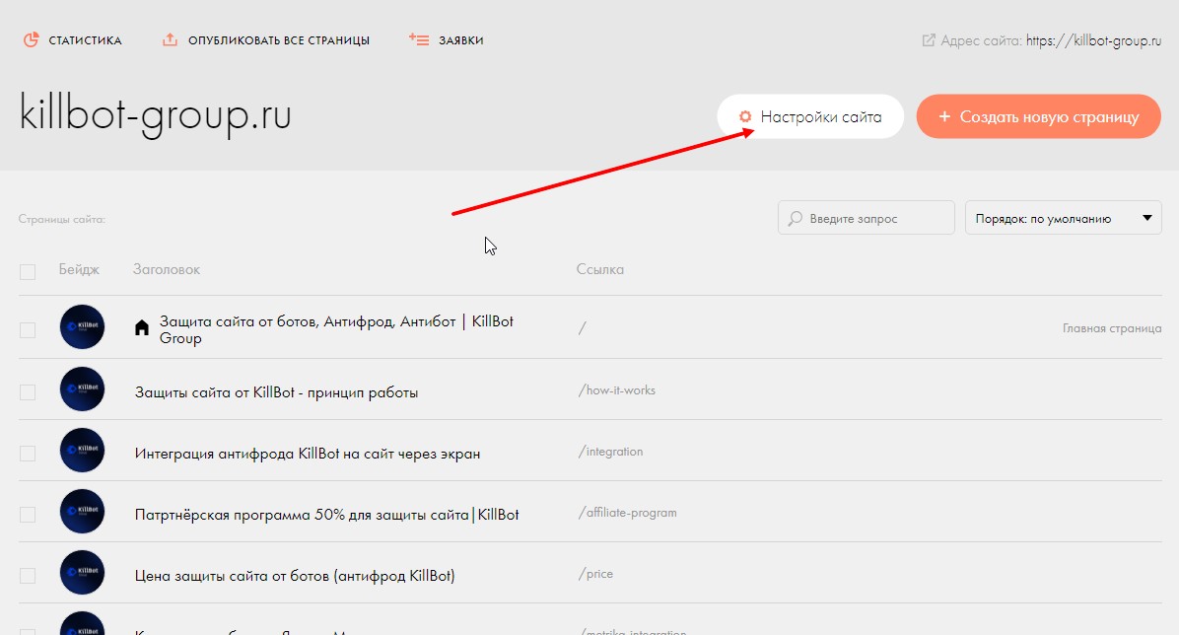Check the box for Патртнёрская программа page
1179x635 pixels.
[28, 514]
